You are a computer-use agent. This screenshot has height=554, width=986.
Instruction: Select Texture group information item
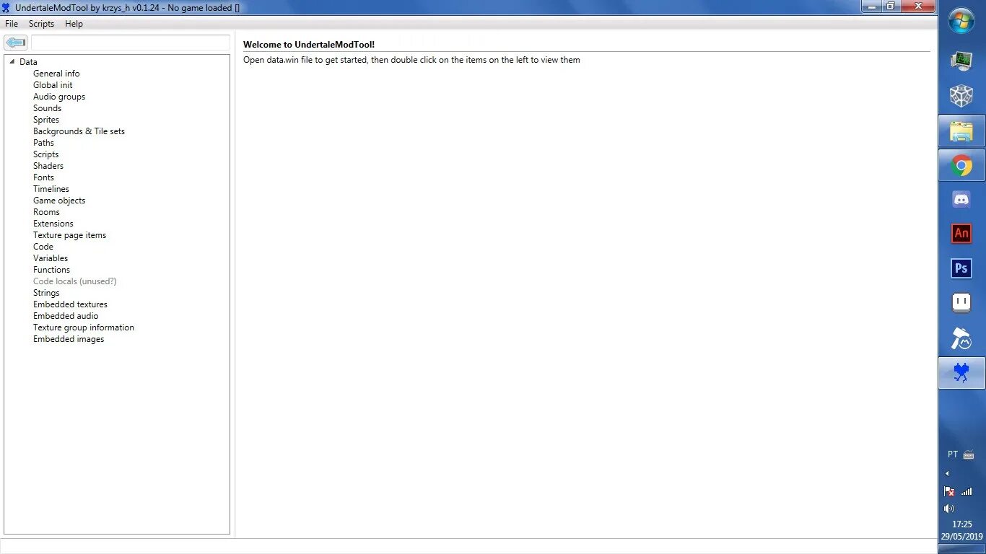pos(84,327)
